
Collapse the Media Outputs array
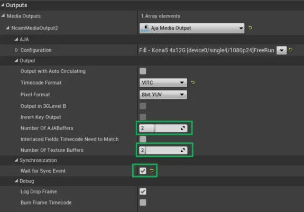(x=3, y=16)
